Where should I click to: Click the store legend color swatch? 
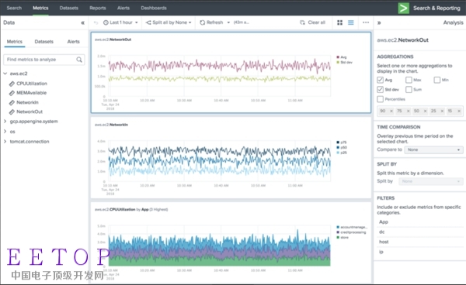[338, 238]
